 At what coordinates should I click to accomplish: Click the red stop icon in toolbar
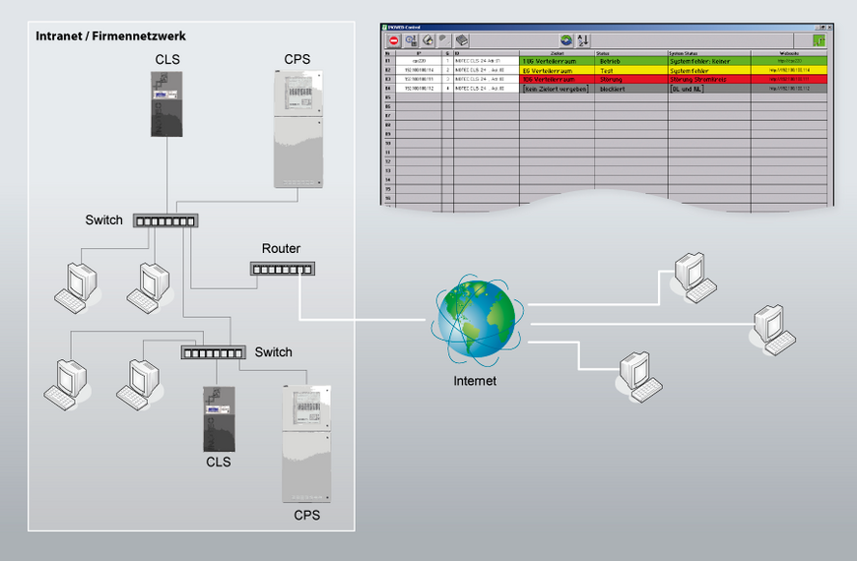(393, 40)
